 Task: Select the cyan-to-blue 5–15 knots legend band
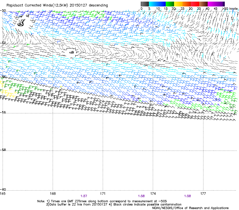157,4
